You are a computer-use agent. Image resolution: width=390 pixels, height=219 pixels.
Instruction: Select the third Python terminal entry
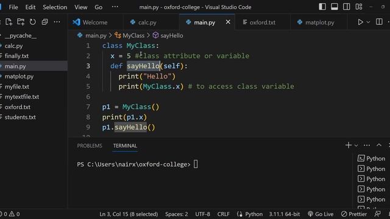[x=371, y=179]
